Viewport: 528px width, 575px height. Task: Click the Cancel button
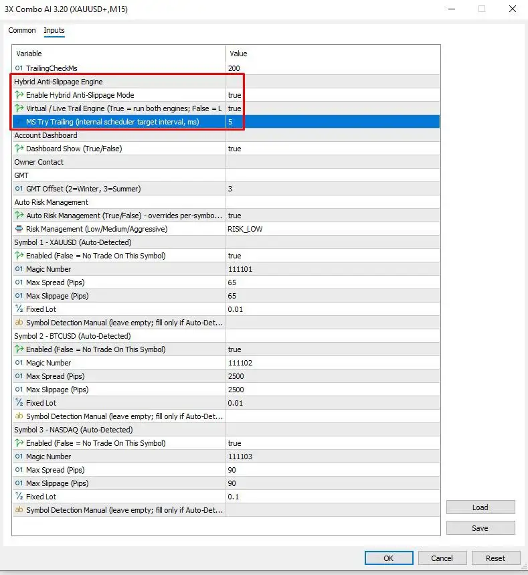coord(442,558)
